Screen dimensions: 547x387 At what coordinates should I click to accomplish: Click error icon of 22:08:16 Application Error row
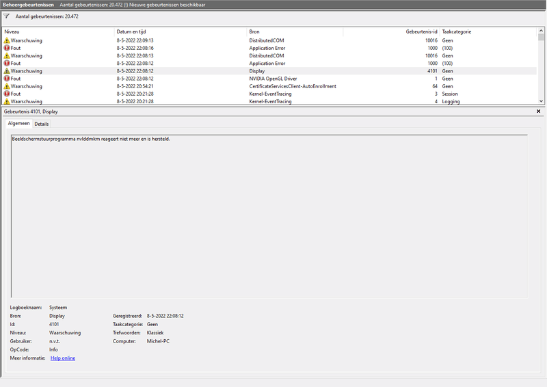pos(7,48)
